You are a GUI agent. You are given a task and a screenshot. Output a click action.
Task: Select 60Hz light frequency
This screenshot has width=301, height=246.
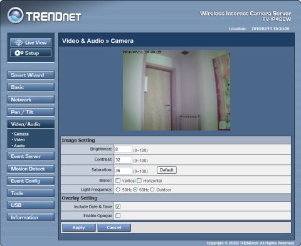(135, 190)
